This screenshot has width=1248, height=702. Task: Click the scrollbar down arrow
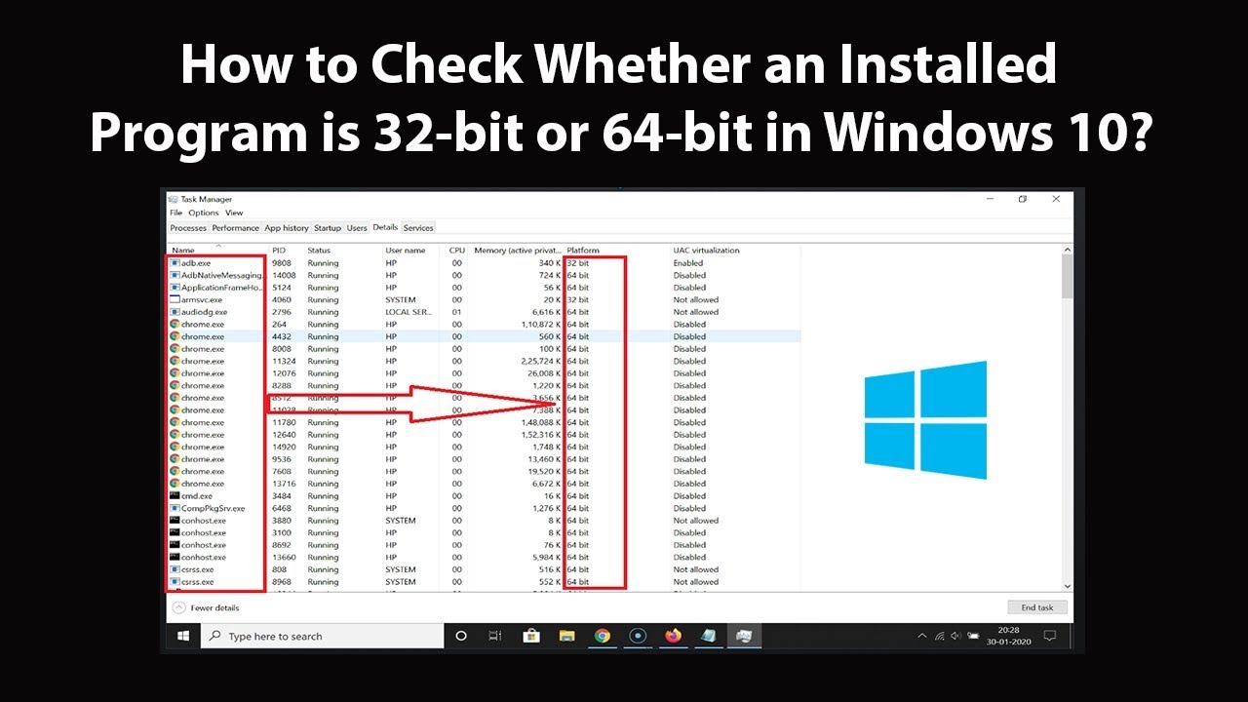(x=1067, y=586)
